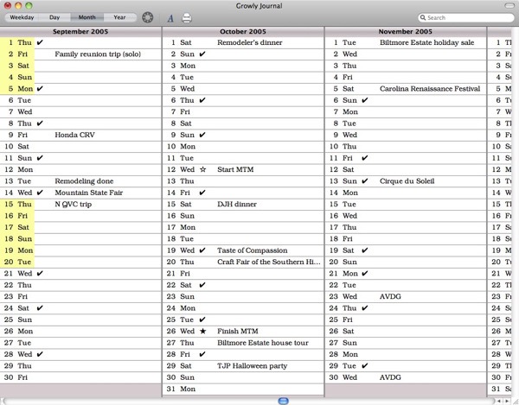Click the printer icon

pos(187,17)
